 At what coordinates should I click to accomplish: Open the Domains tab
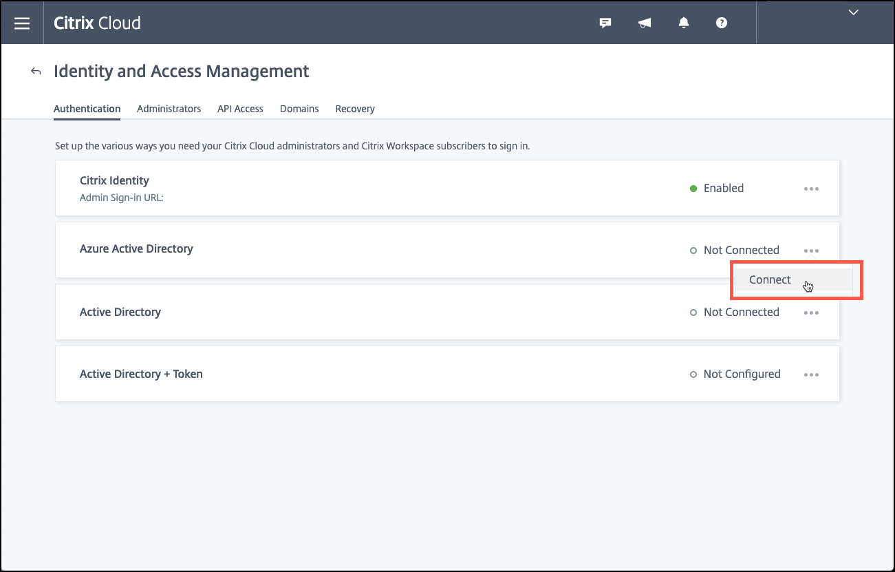299,109
